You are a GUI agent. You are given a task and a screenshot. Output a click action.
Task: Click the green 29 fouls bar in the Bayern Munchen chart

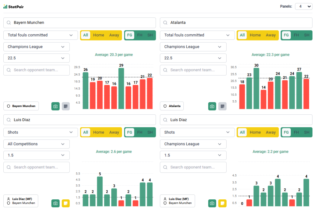coord(121,88)
